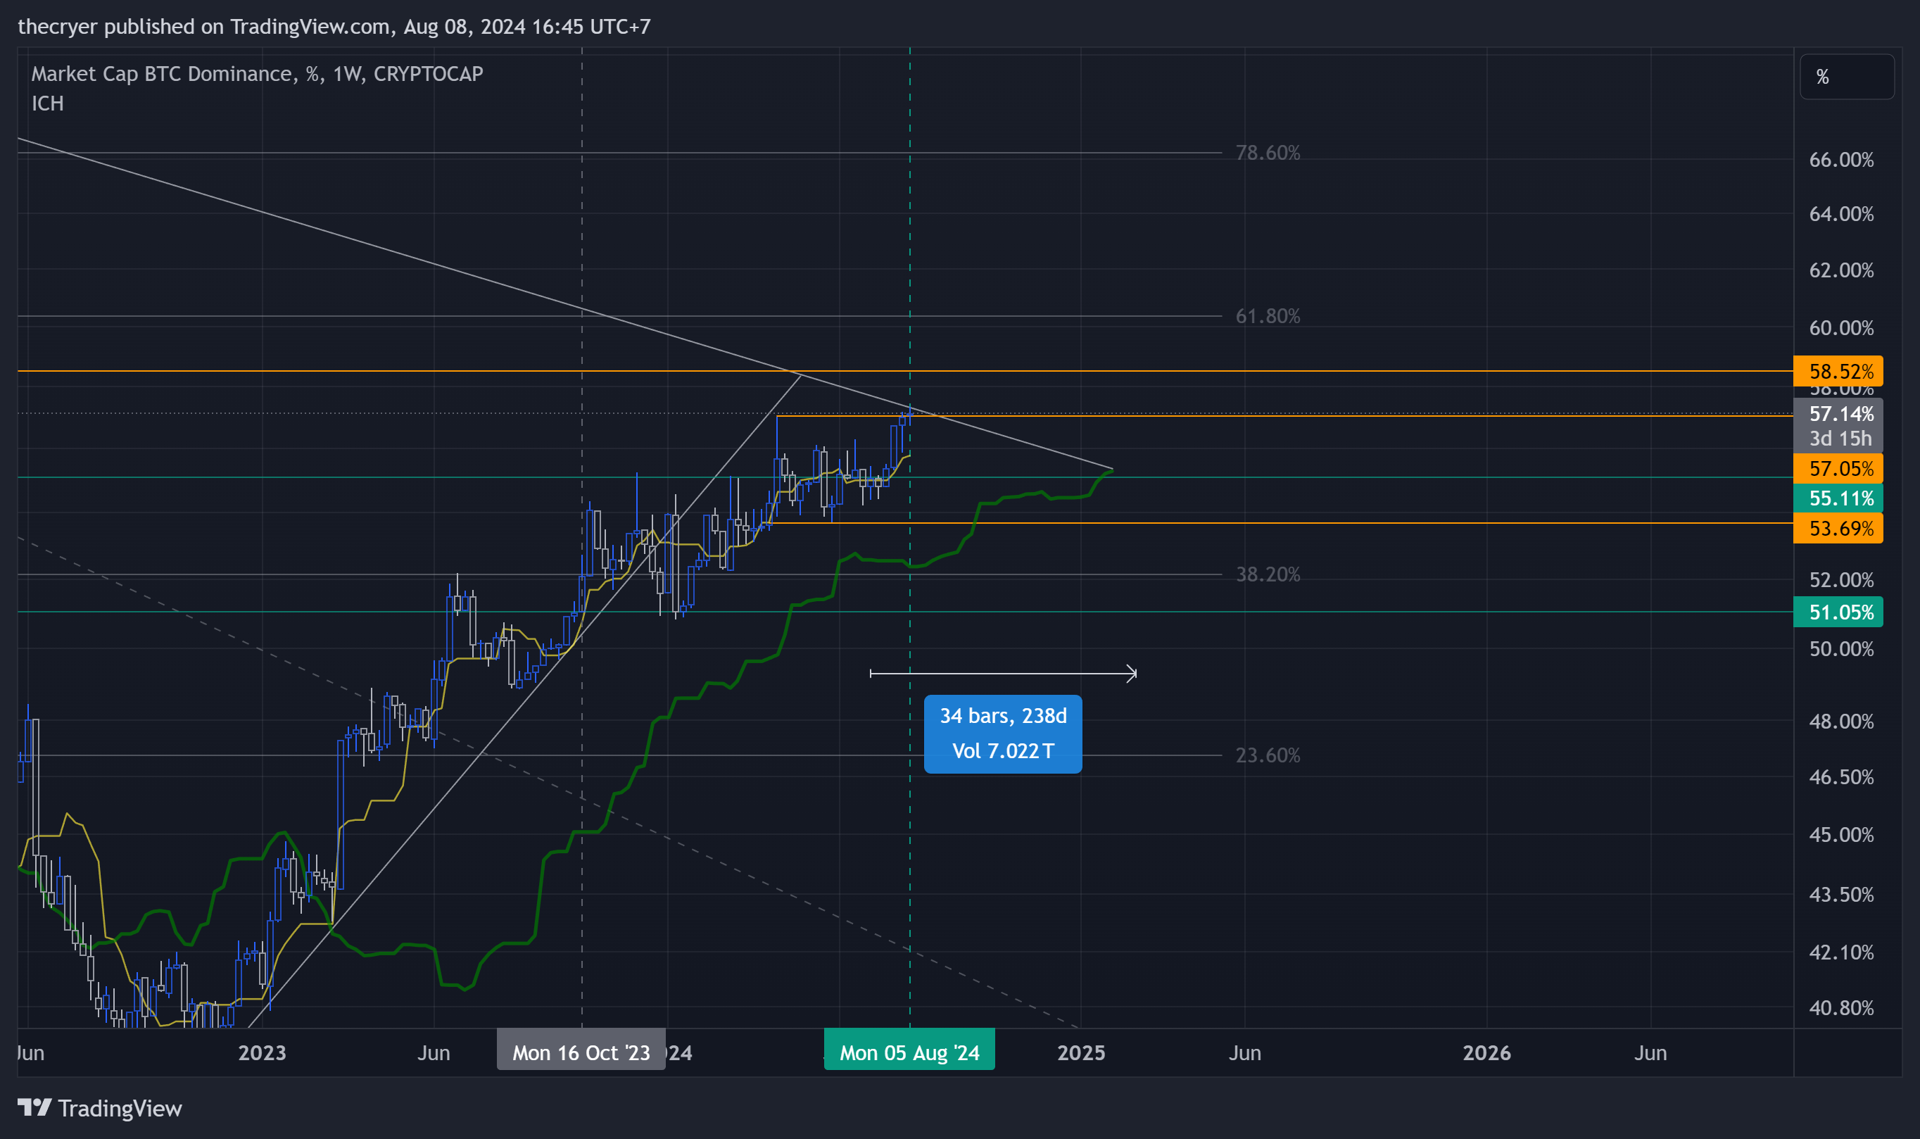Select the 34 bars, 238d measurement box

click(x=1003, y=734)
